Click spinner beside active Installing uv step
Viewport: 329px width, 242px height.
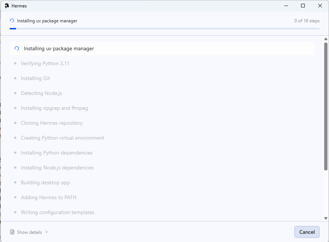[17, 48]
